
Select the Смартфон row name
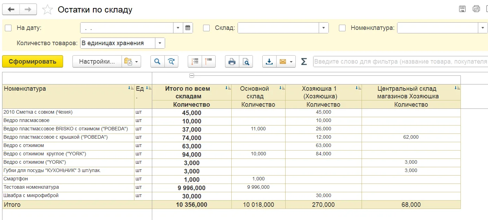(x=16, y=179)
